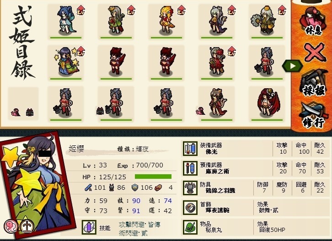The width and height of the screenshot is (332, 241).
Task: Go to the next page with the green arrow
Action: (293, 66)
